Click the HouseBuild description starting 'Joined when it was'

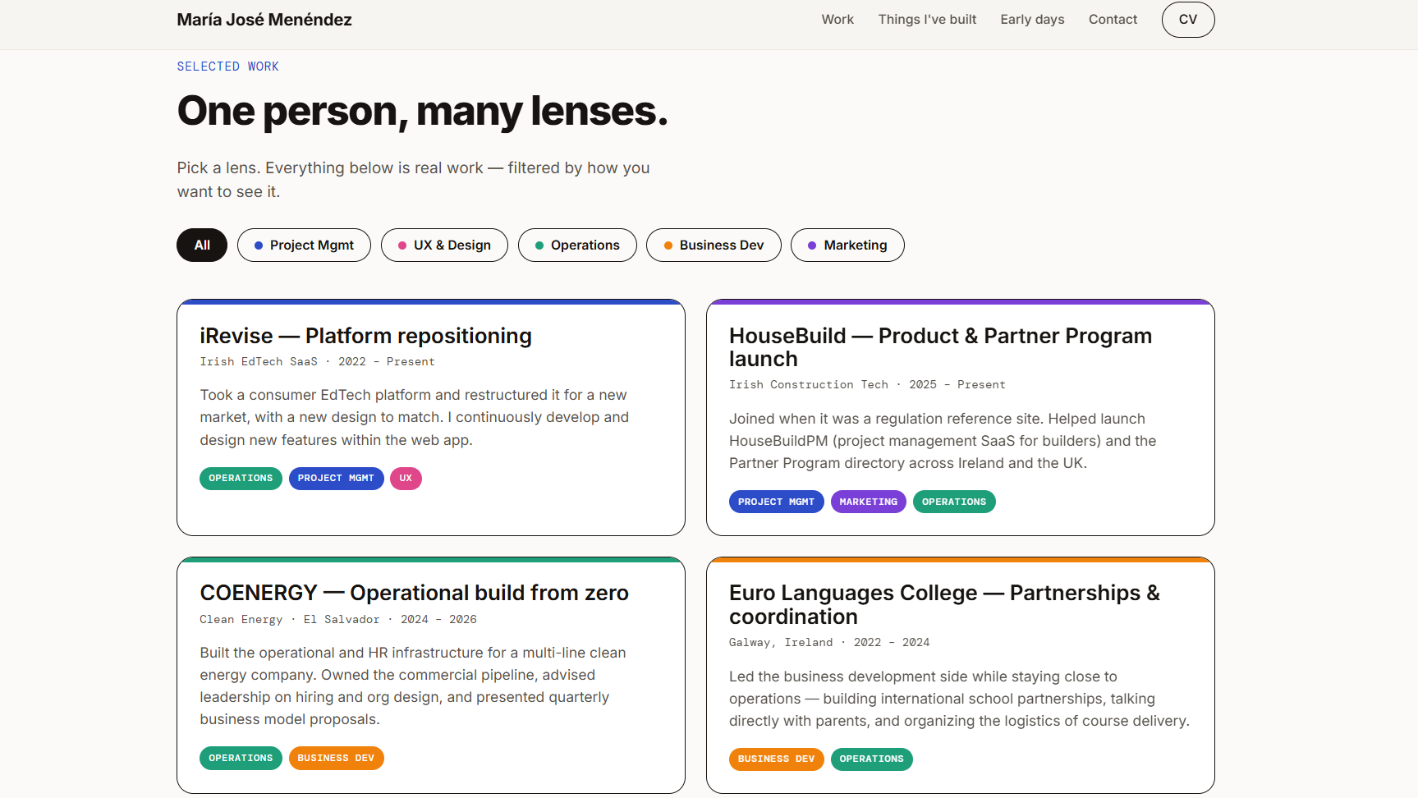[943, 441]
